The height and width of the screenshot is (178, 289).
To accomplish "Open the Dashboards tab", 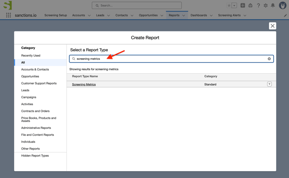I will click(199, 15).
